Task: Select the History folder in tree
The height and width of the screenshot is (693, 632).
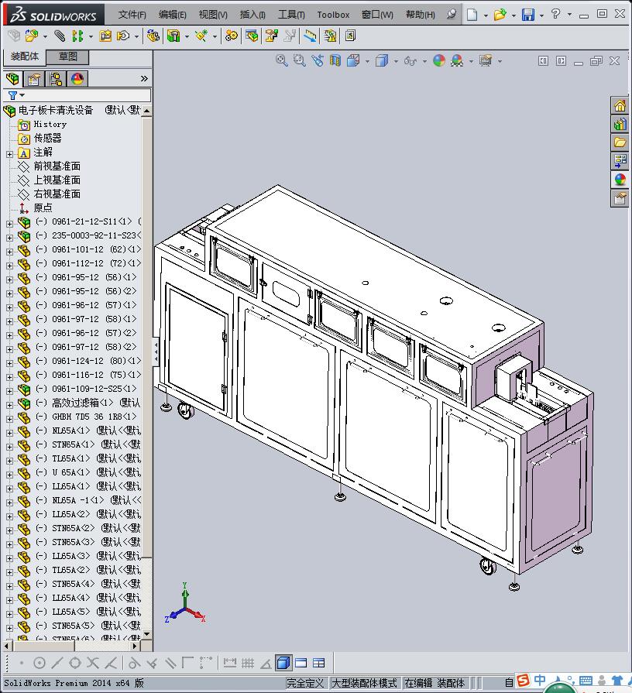Action: (x=50, y=124)
